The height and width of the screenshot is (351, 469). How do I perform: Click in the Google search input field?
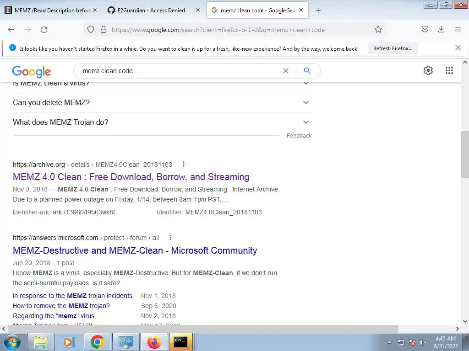(180, 71)
